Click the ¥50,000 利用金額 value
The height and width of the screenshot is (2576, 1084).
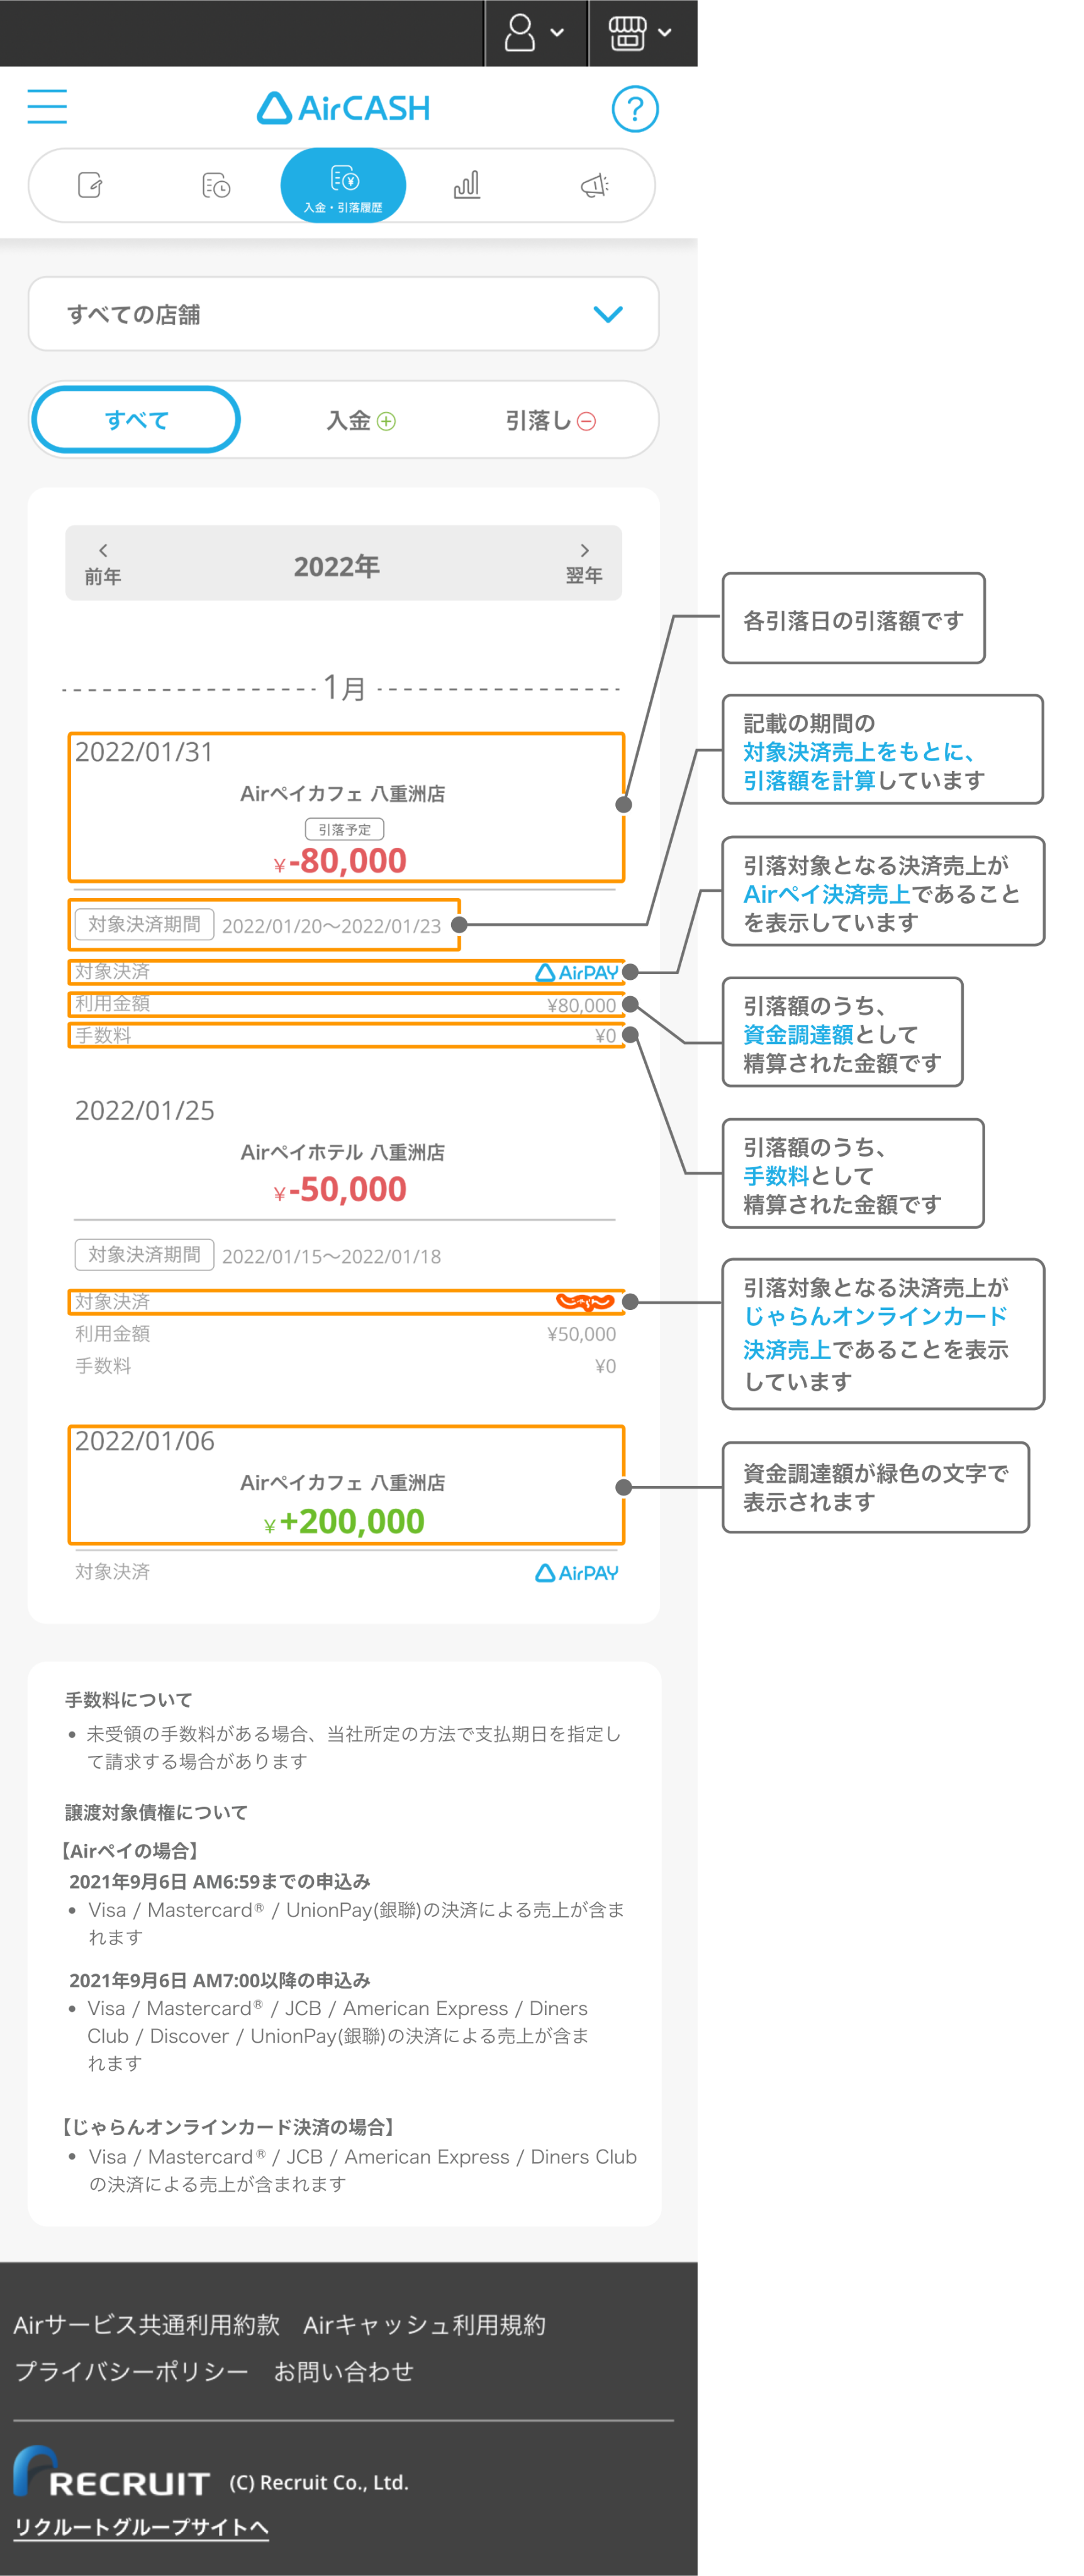[x=581, y=1334]
